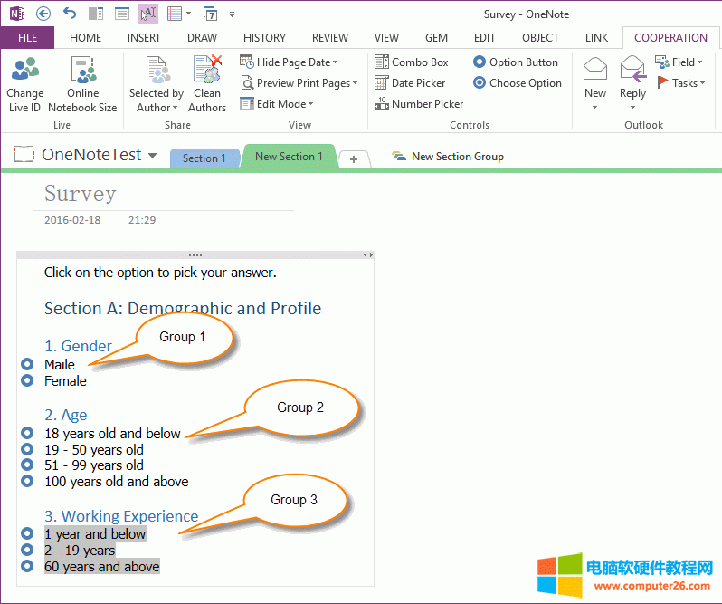The height and width of the screenshot is (604, 722).
Task: Click the page time 21:29
Action: pyautogui.click(x=142, y=220)
